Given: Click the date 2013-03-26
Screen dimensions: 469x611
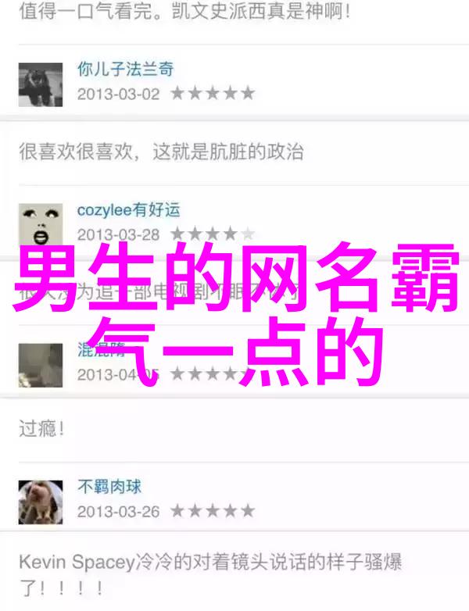Looking at the screenshot, I should point(118,512).
